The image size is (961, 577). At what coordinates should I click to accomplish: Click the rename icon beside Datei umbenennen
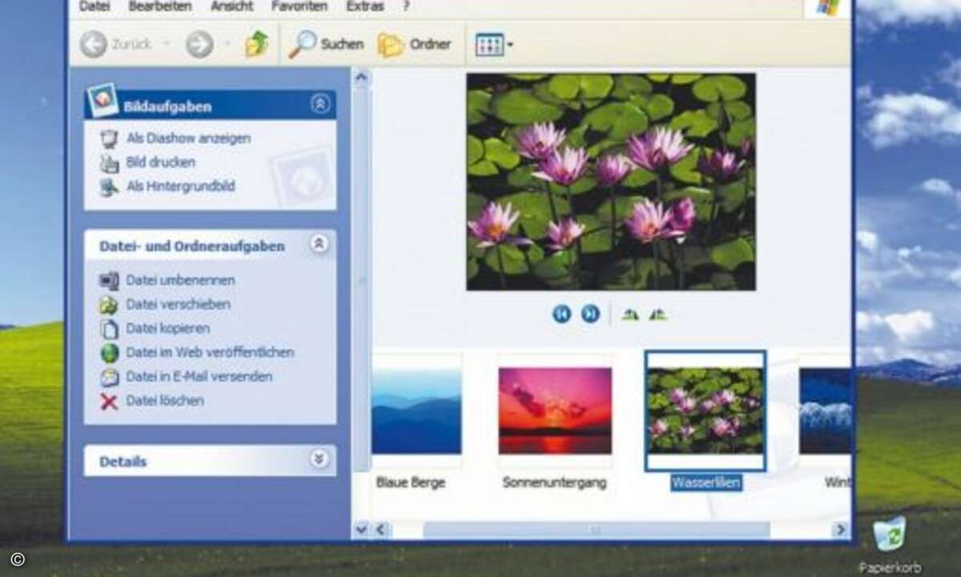[109, 280]
